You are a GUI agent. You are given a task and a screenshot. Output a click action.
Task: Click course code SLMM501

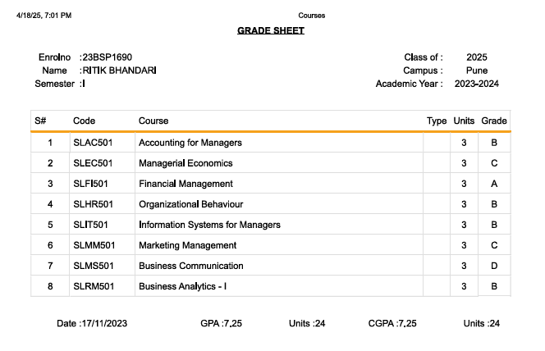coord(94,245)
